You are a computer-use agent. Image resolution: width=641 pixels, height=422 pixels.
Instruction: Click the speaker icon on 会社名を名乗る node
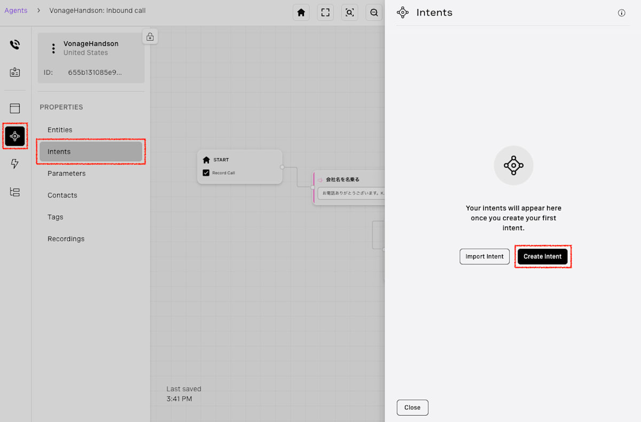[320, 180]
